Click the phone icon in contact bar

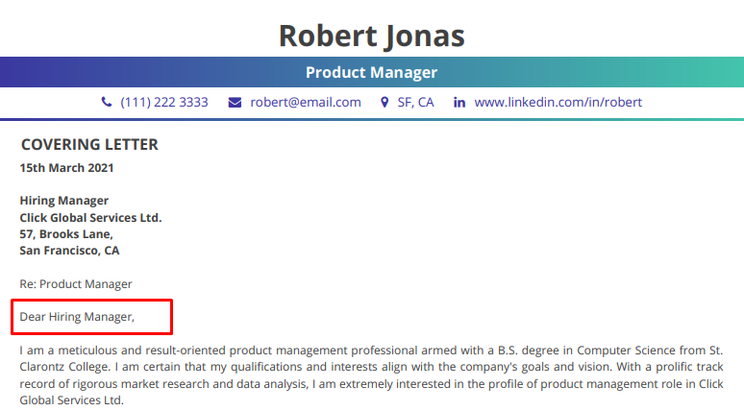[x=107, y=102]
